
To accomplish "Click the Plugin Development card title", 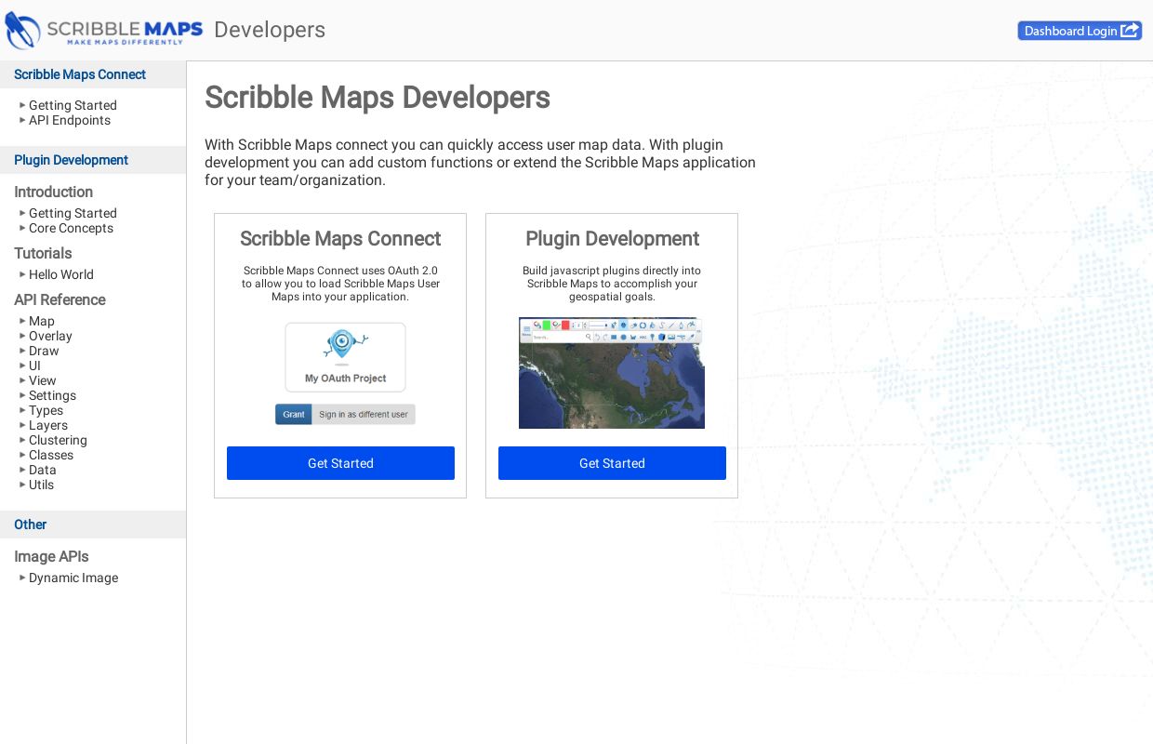I will pos(612,239).
